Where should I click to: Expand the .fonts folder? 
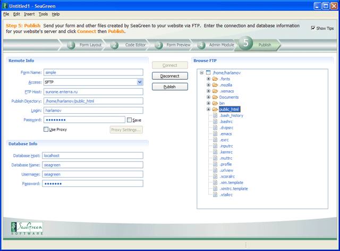(208, 79)
